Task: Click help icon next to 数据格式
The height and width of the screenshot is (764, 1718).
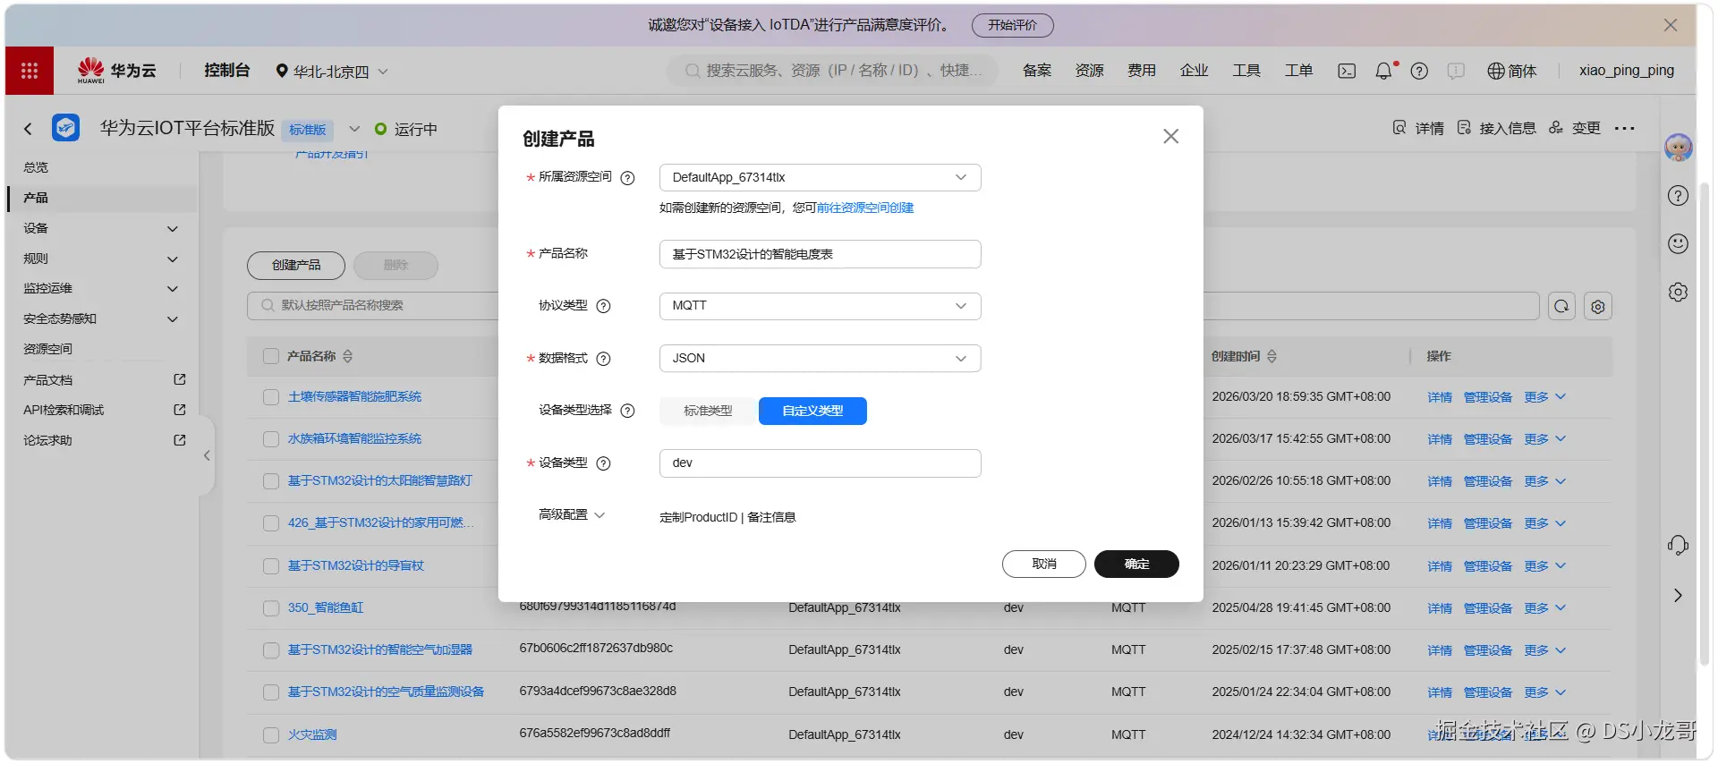Action: [603, 359]
